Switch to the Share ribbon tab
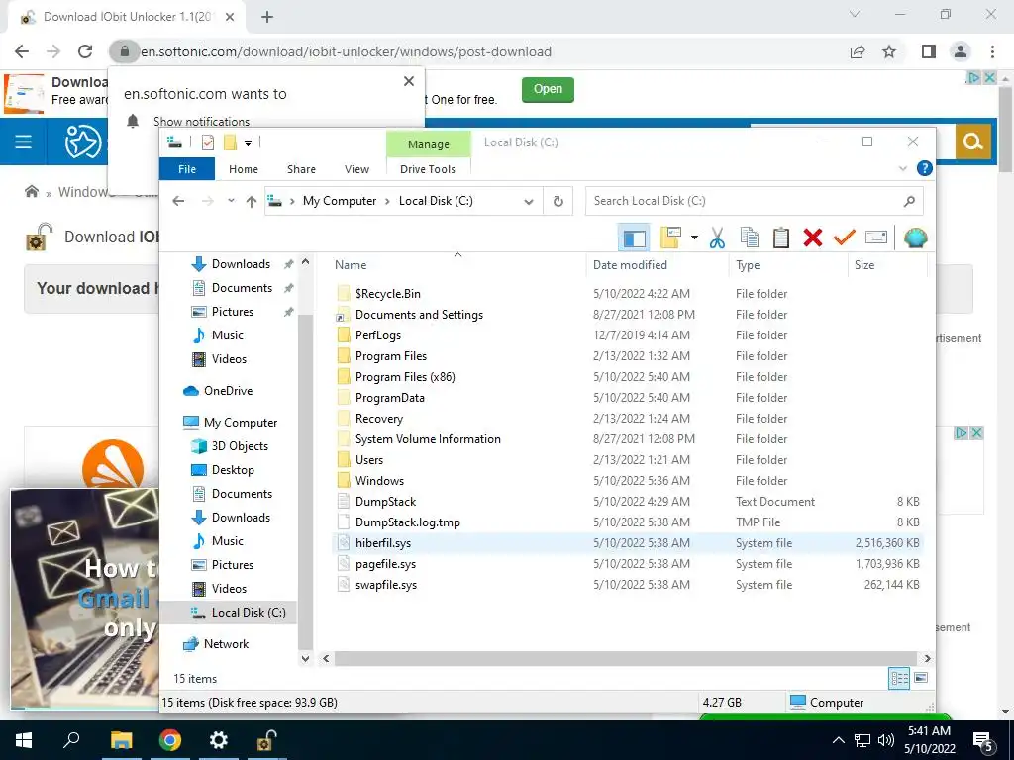The image size is (1014, 760). (301, 168)
